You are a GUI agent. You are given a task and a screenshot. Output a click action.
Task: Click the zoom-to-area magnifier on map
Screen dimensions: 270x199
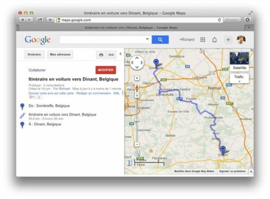tap(137, 153)
